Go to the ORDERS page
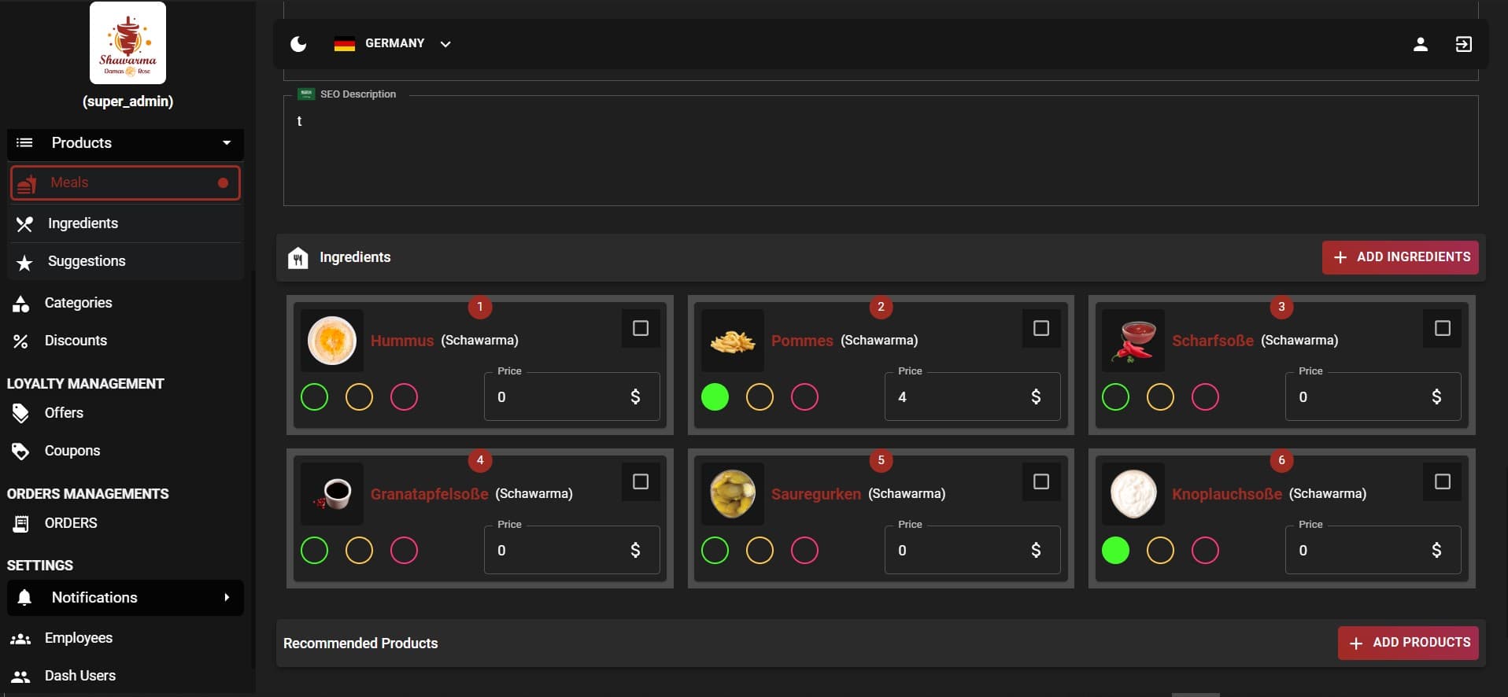 (x=71, y=523)
